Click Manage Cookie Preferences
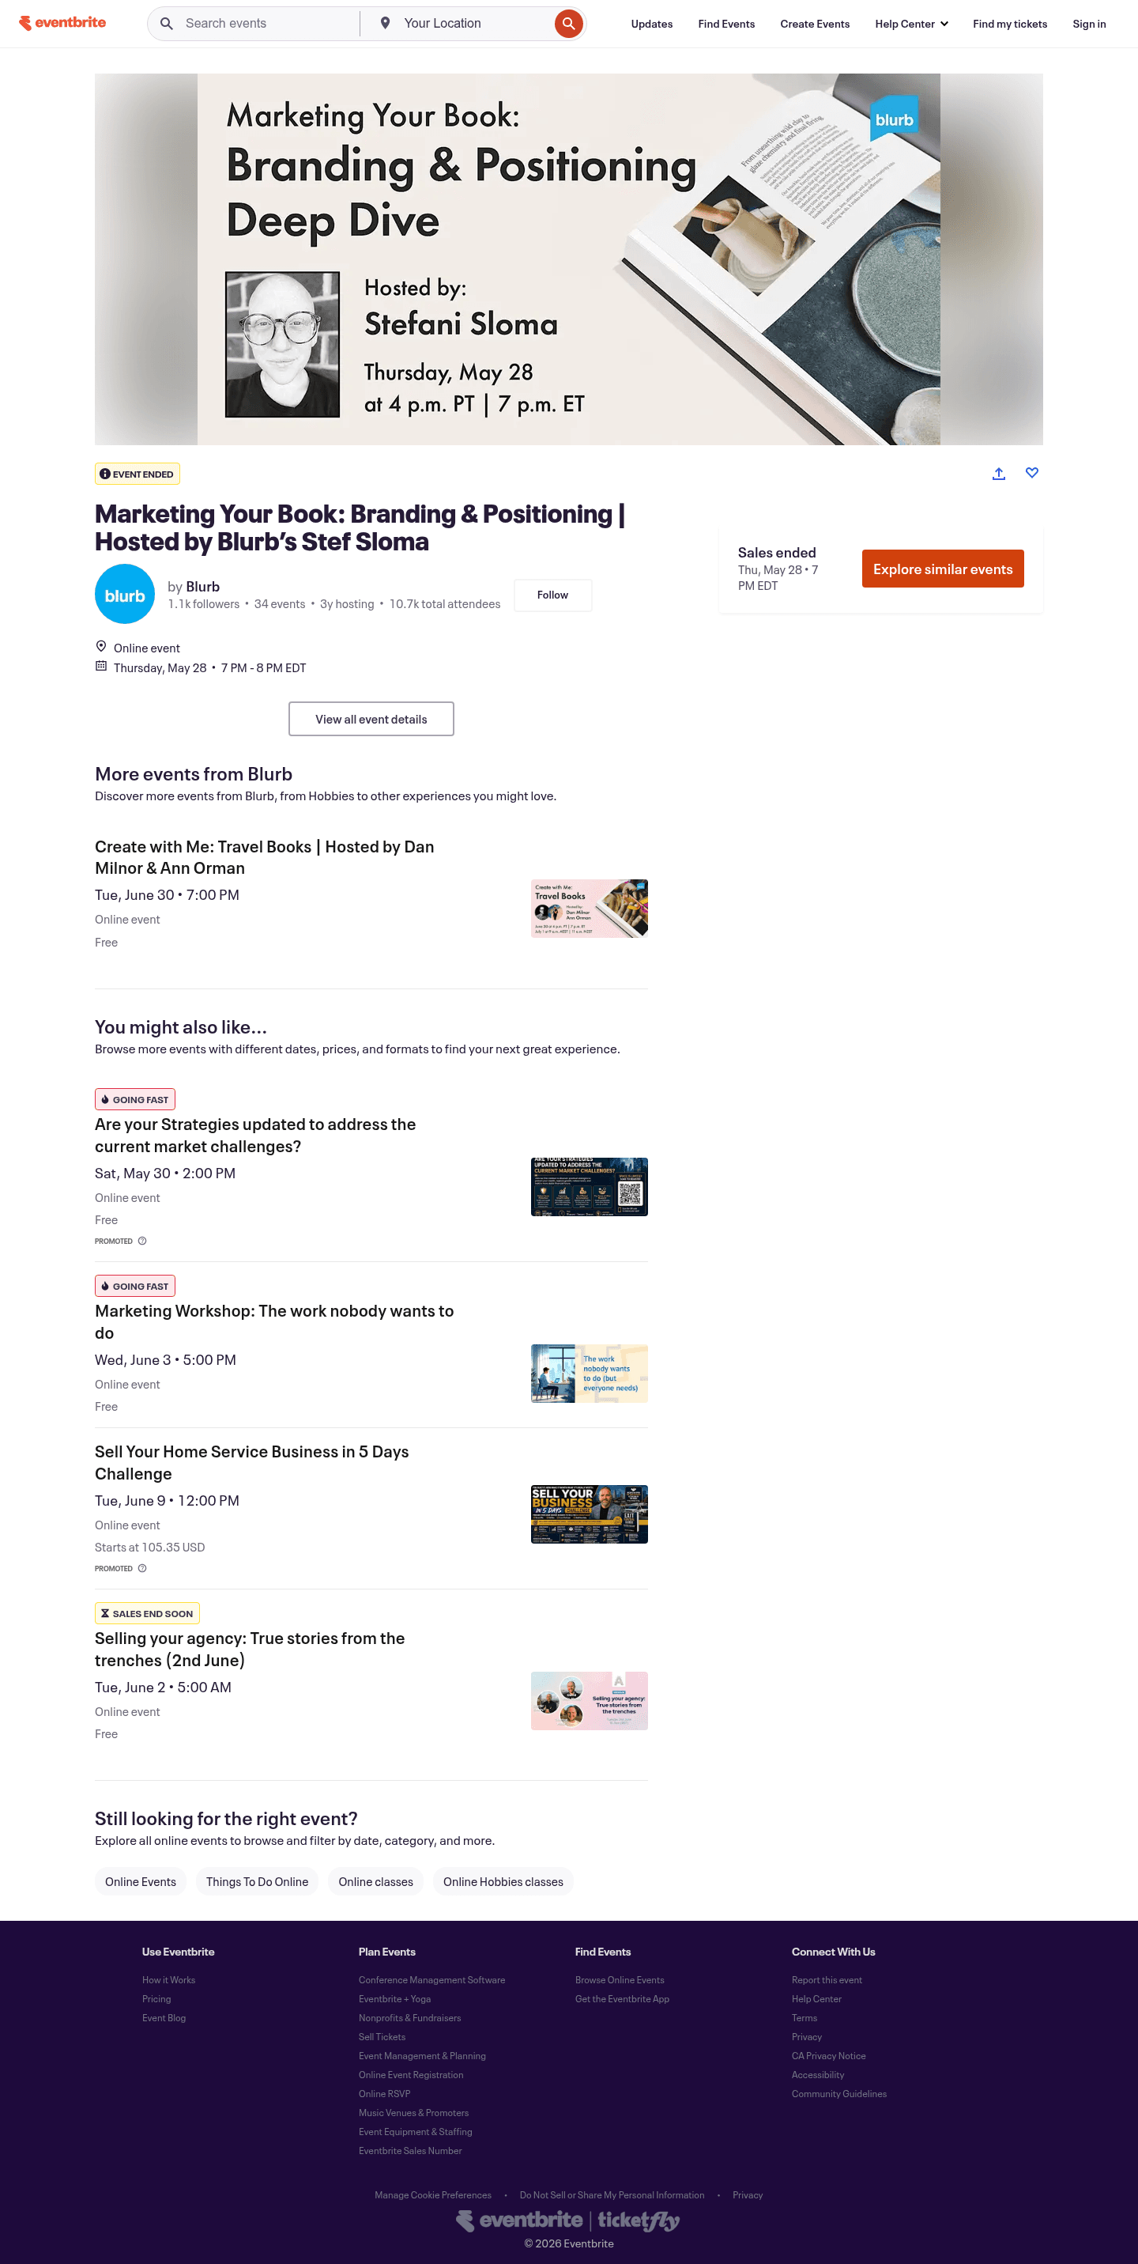This screenshot has width=1138, height=2264. tap(433, 2194)
